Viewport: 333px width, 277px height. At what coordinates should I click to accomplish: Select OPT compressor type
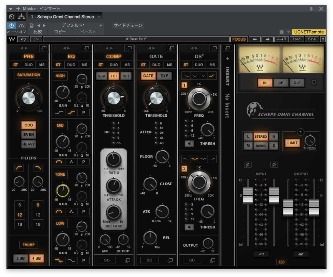pos(126,76)
